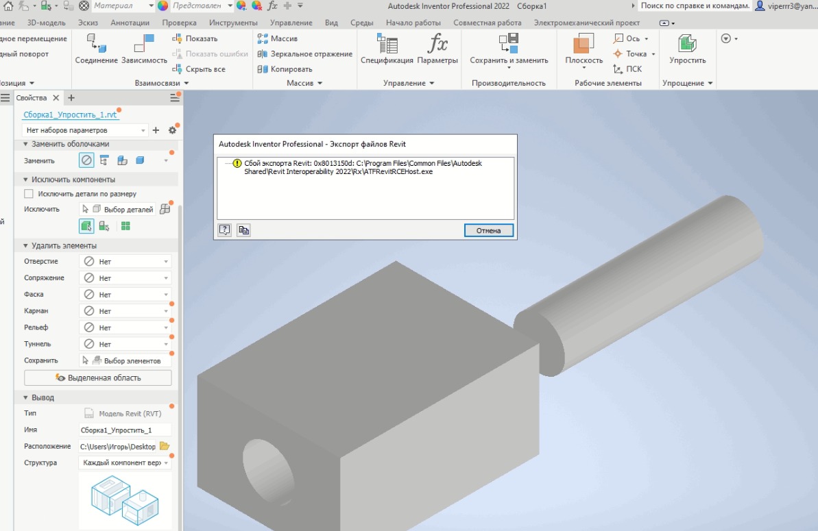Click the Отмена button in export dialog
This screenshot has width=818, height=531.
[x=489, y=230]
